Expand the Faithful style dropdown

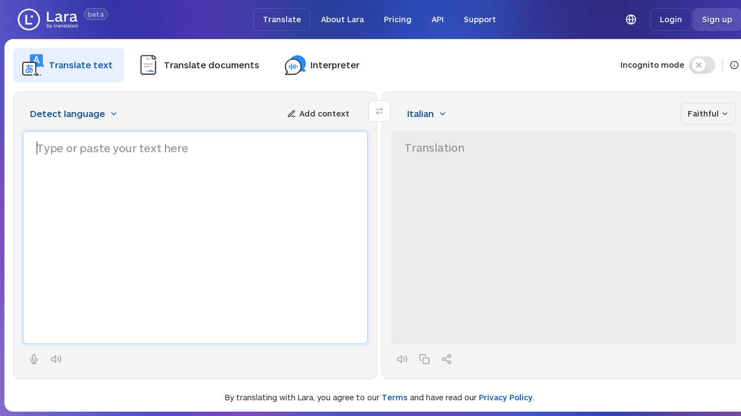pos(708,114)
